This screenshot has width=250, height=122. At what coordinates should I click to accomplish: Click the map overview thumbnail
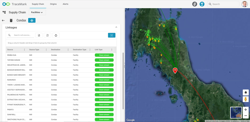click(x=236, y=113)
